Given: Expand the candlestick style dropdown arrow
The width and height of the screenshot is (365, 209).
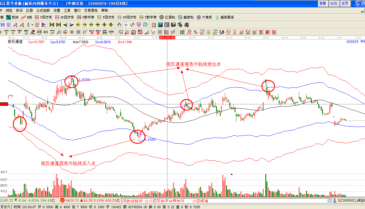Looking at the screenshot, I should 32,25.
